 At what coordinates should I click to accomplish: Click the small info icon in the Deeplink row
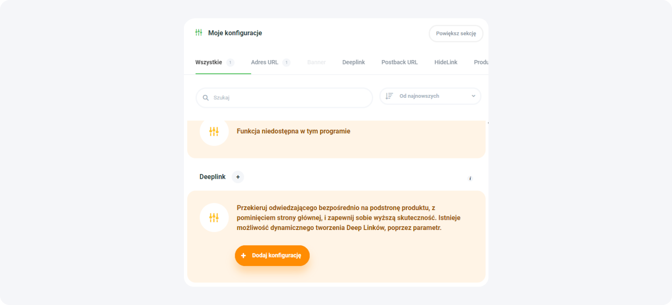[470, 178]
